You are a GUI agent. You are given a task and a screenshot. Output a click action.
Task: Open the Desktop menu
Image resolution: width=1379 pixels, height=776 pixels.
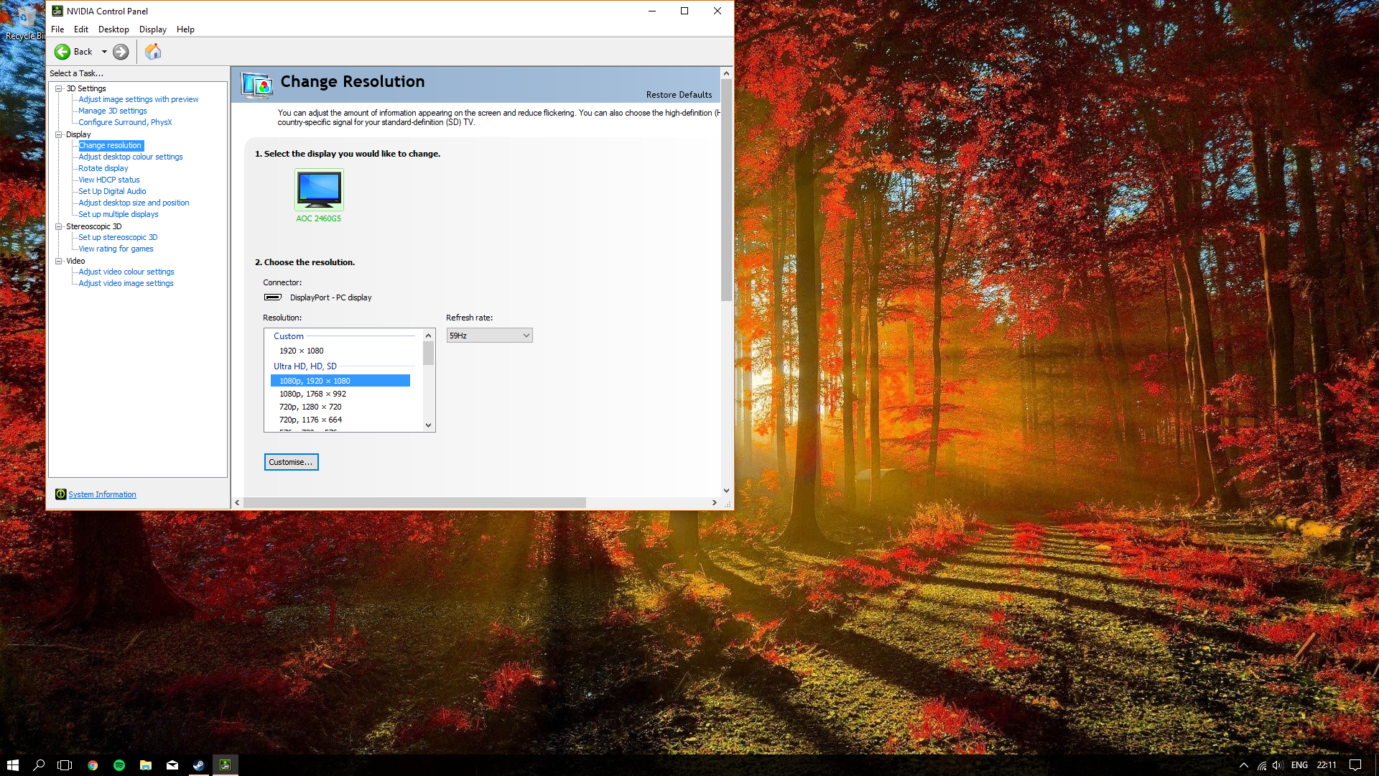(x=113, y=29)
